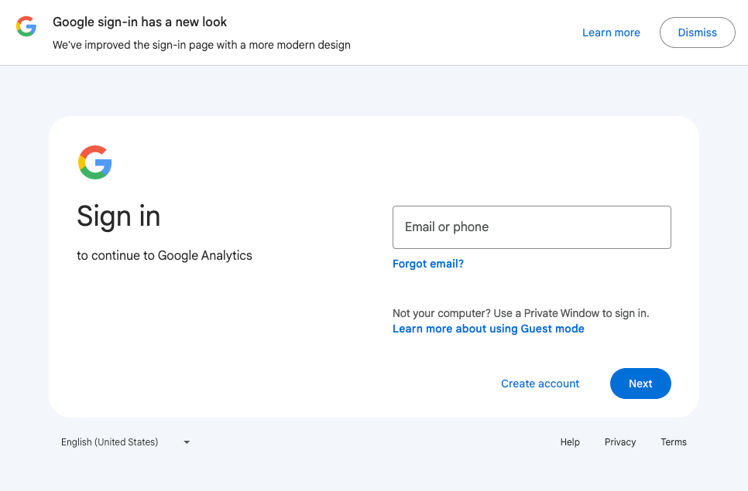Screen dimensions: 748x491
Task: Open Learn more about using Guest mode
Action: (x=488, y=329)
